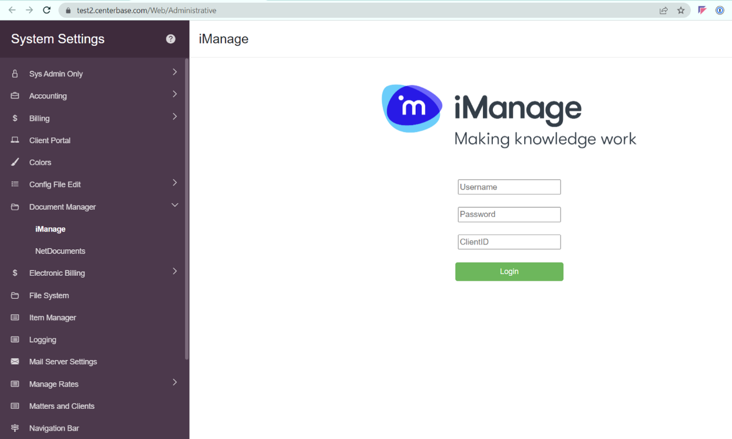The image size is (732, 439).
Task: Collapse the Document Manager section
Action: click(175, 205)
